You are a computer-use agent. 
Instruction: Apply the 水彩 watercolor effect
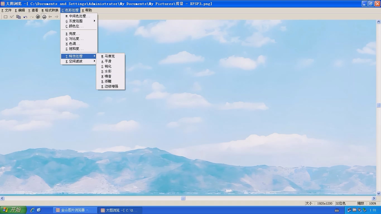tap(110, 71)
